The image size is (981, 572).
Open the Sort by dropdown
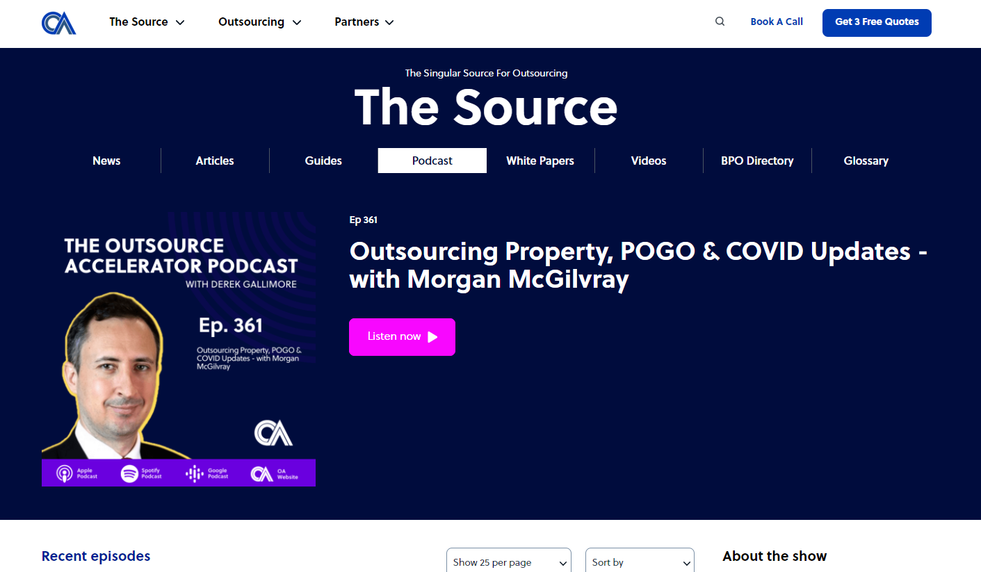click(639, 562)
